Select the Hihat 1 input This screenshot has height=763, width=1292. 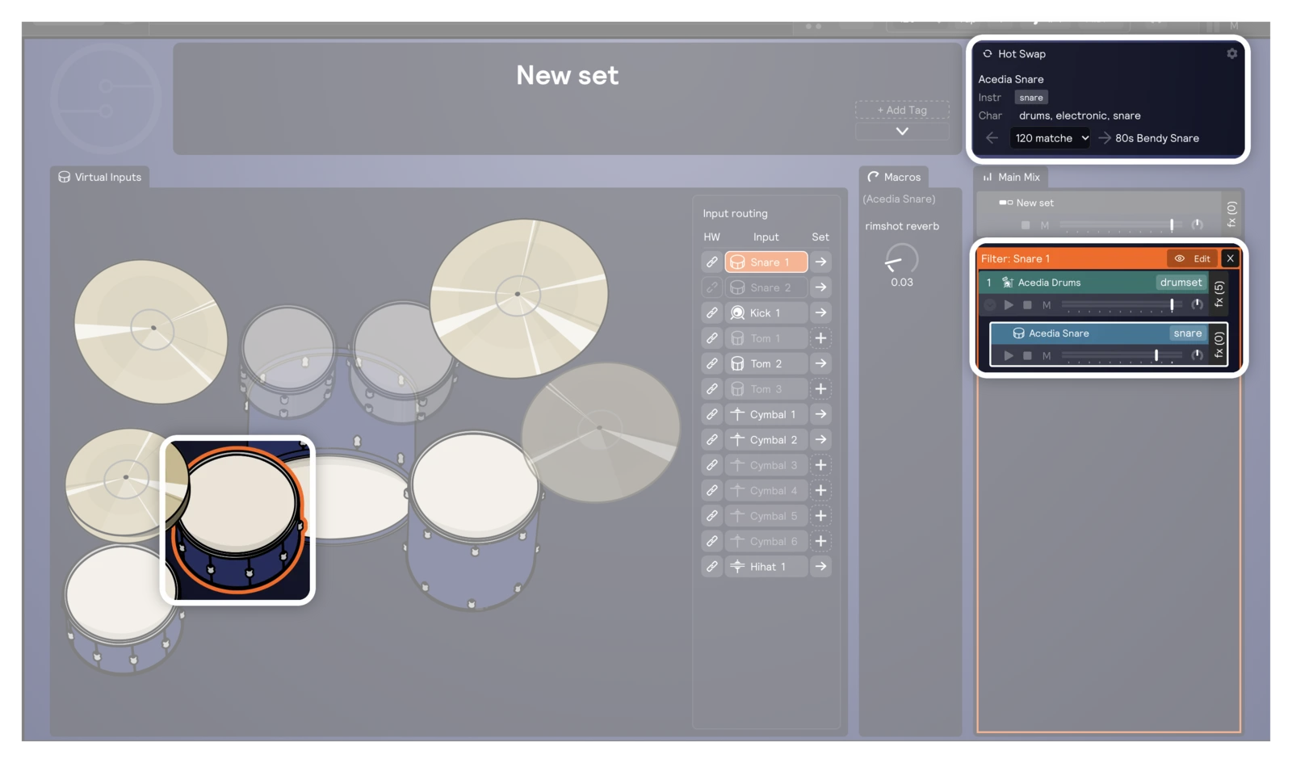(766, 567)
